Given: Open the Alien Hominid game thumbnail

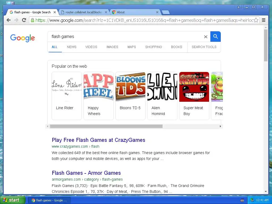Looking at the screenshot, I should tap(162, 96).
